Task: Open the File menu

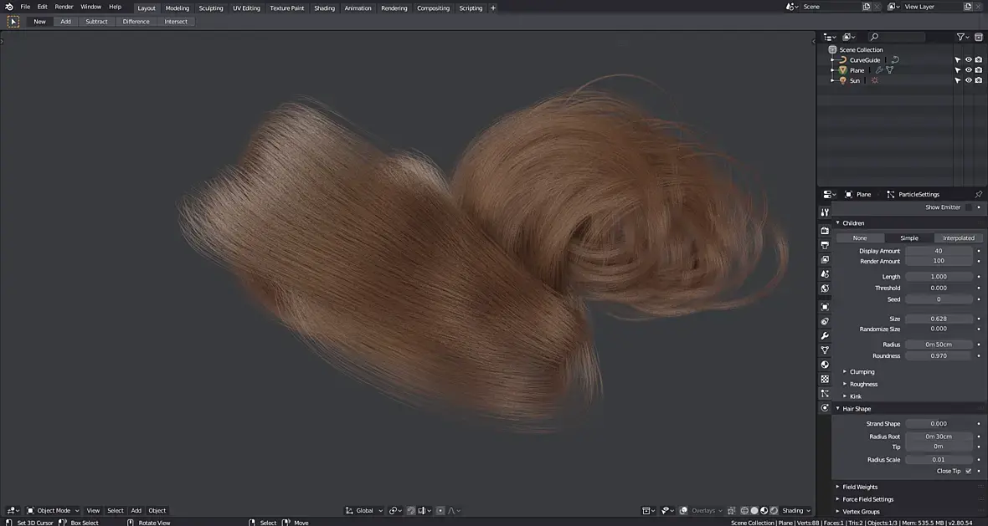Action: (25, 7)
